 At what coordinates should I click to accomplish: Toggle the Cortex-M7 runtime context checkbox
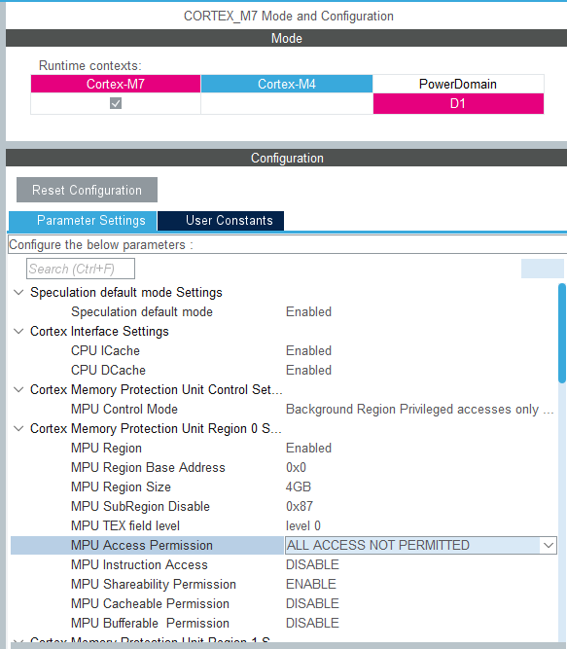point(116,103)
